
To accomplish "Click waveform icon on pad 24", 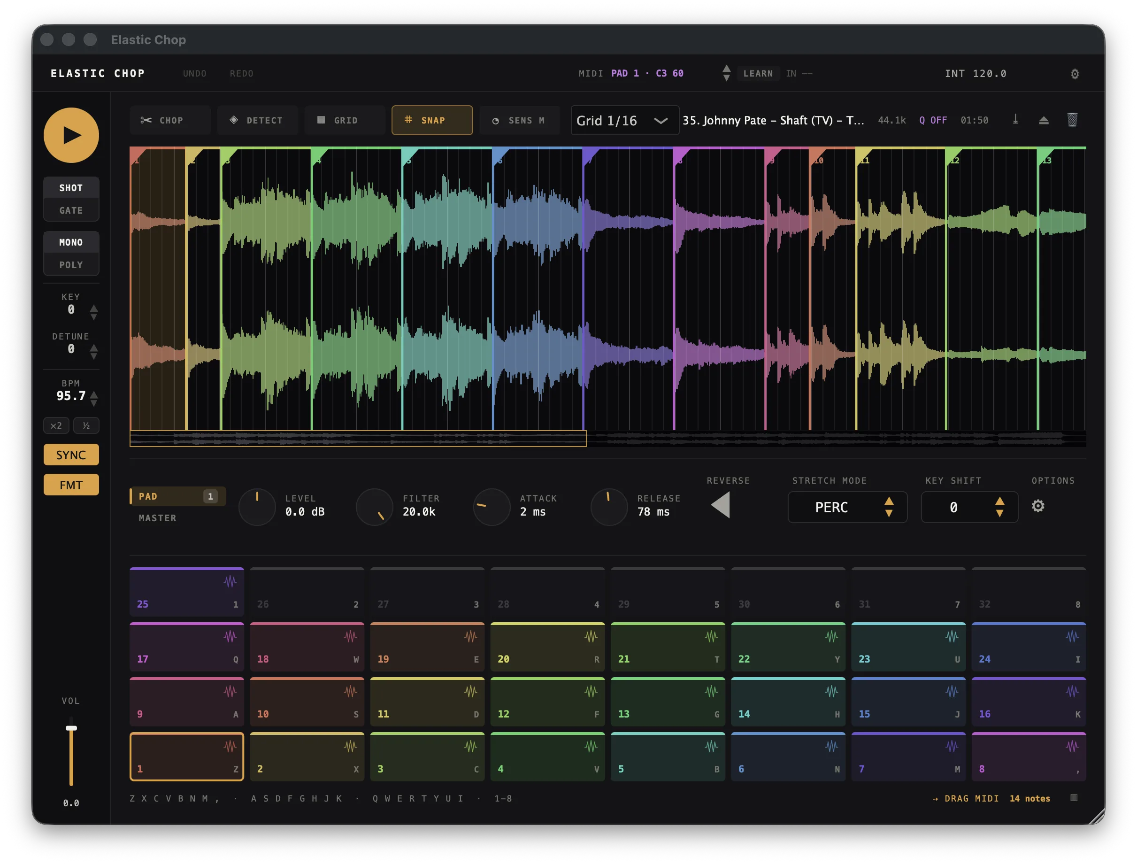I will pos(1072,637).
